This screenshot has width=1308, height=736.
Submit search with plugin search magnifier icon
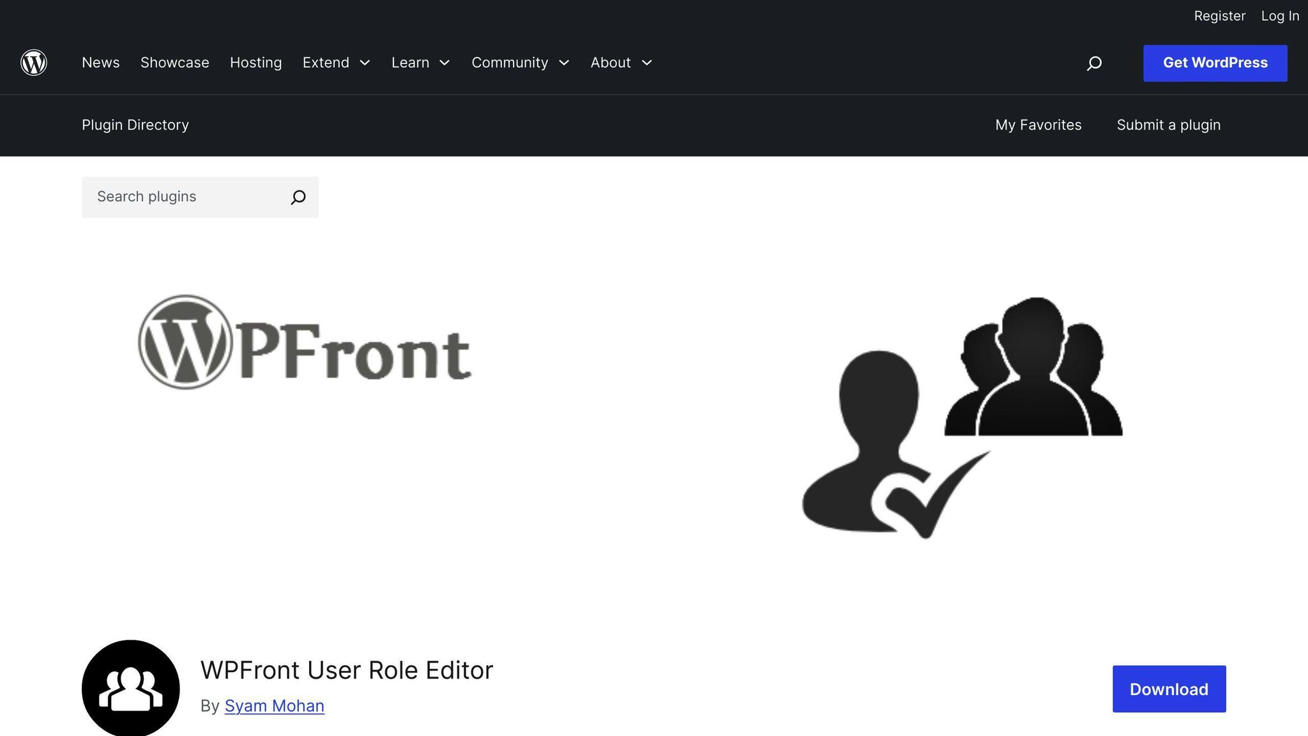click(x=298, y=197)
